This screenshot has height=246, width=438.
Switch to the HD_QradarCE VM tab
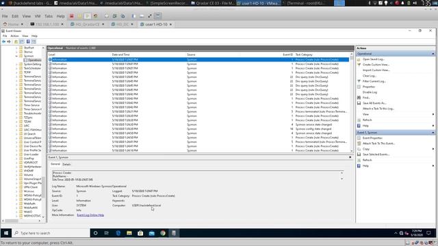tap(88, 25)
